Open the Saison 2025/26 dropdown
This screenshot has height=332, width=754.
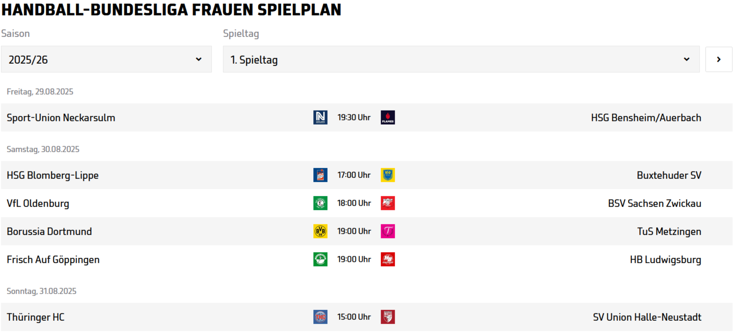pos(106,59)
